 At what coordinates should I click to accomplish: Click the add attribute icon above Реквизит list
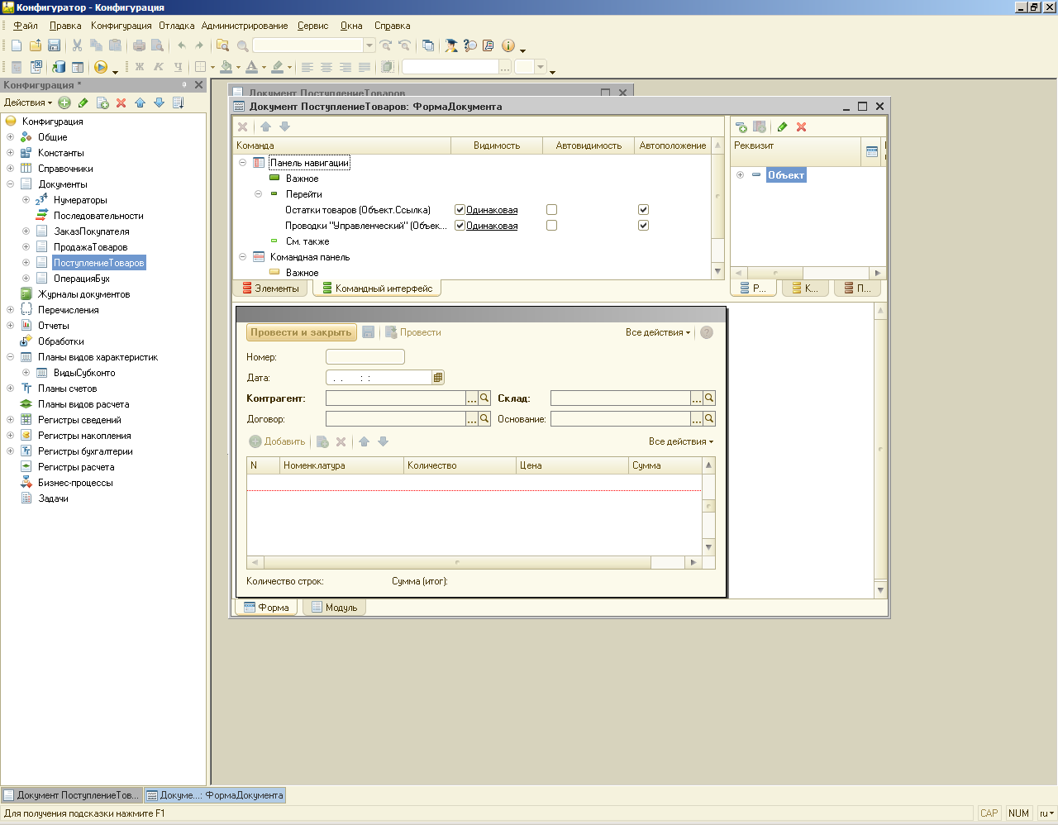741,126
